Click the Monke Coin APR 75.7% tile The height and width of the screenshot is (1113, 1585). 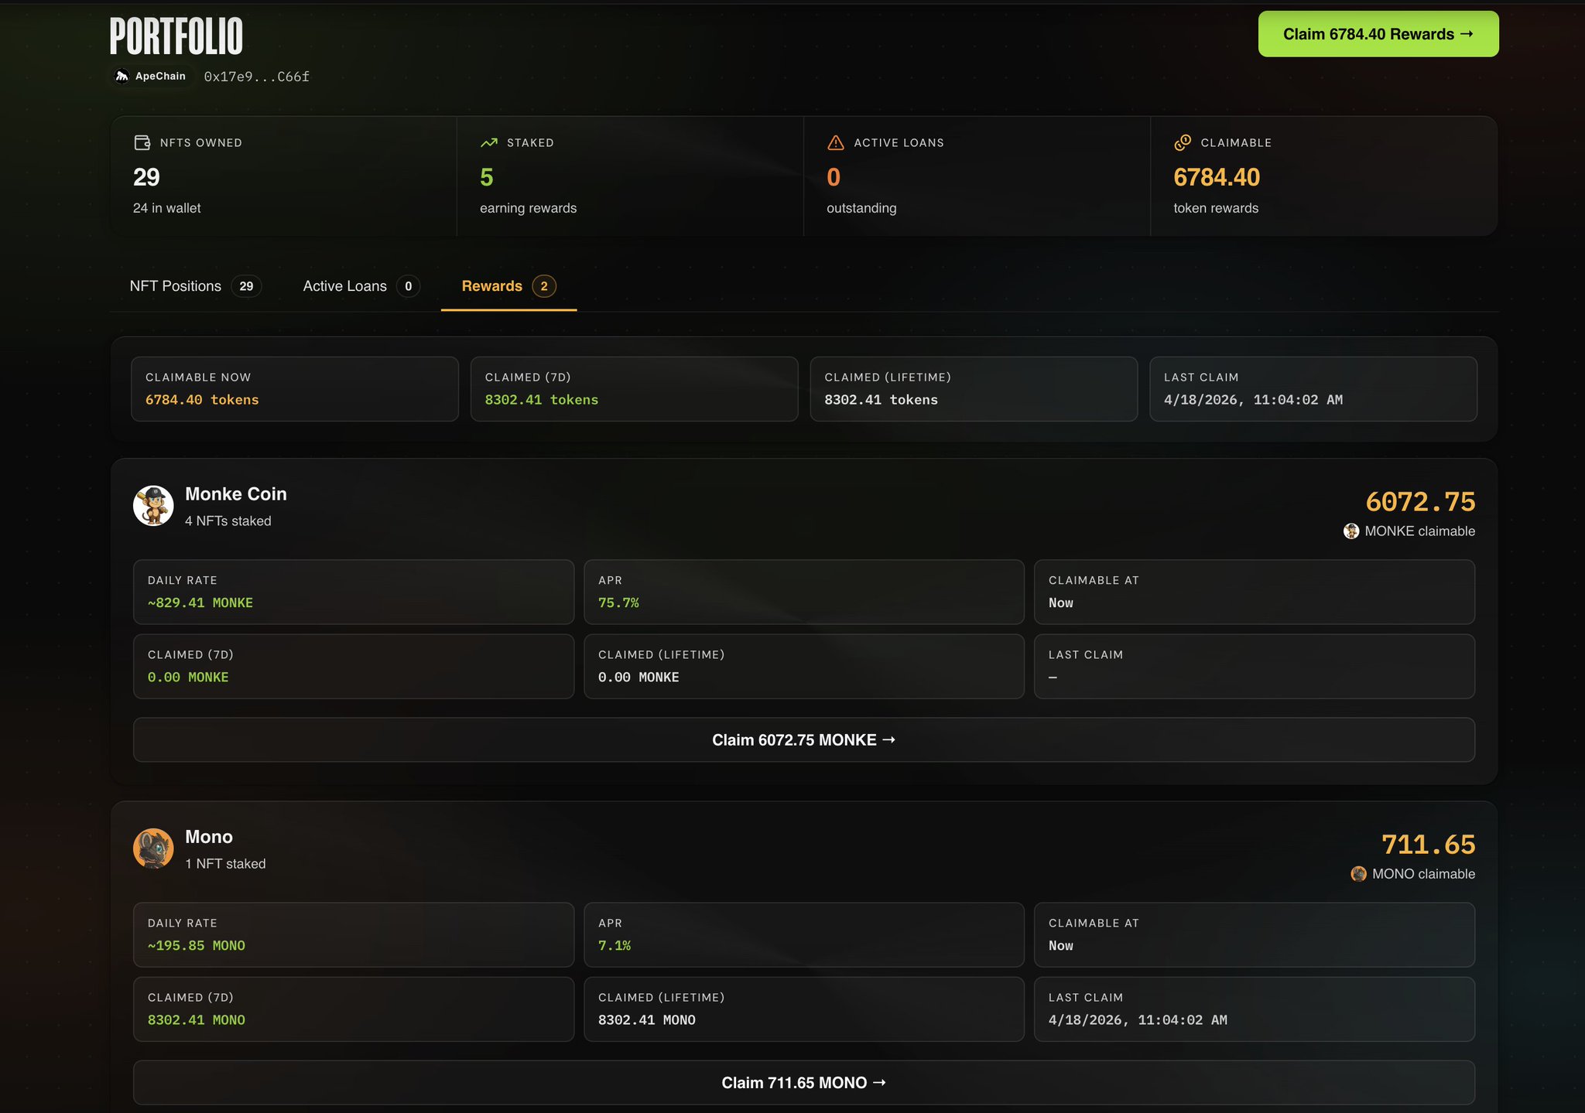(x=803, y=592)
